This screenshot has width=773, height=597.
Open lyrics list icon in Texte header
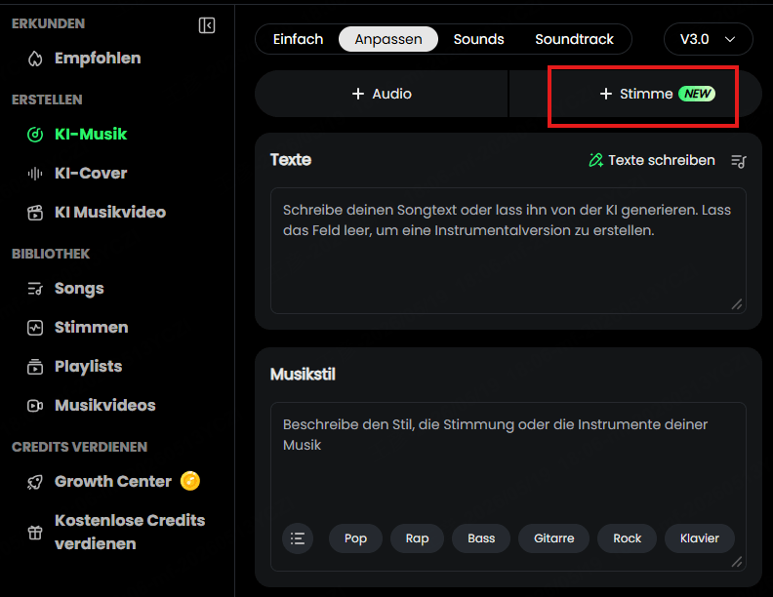739,161
